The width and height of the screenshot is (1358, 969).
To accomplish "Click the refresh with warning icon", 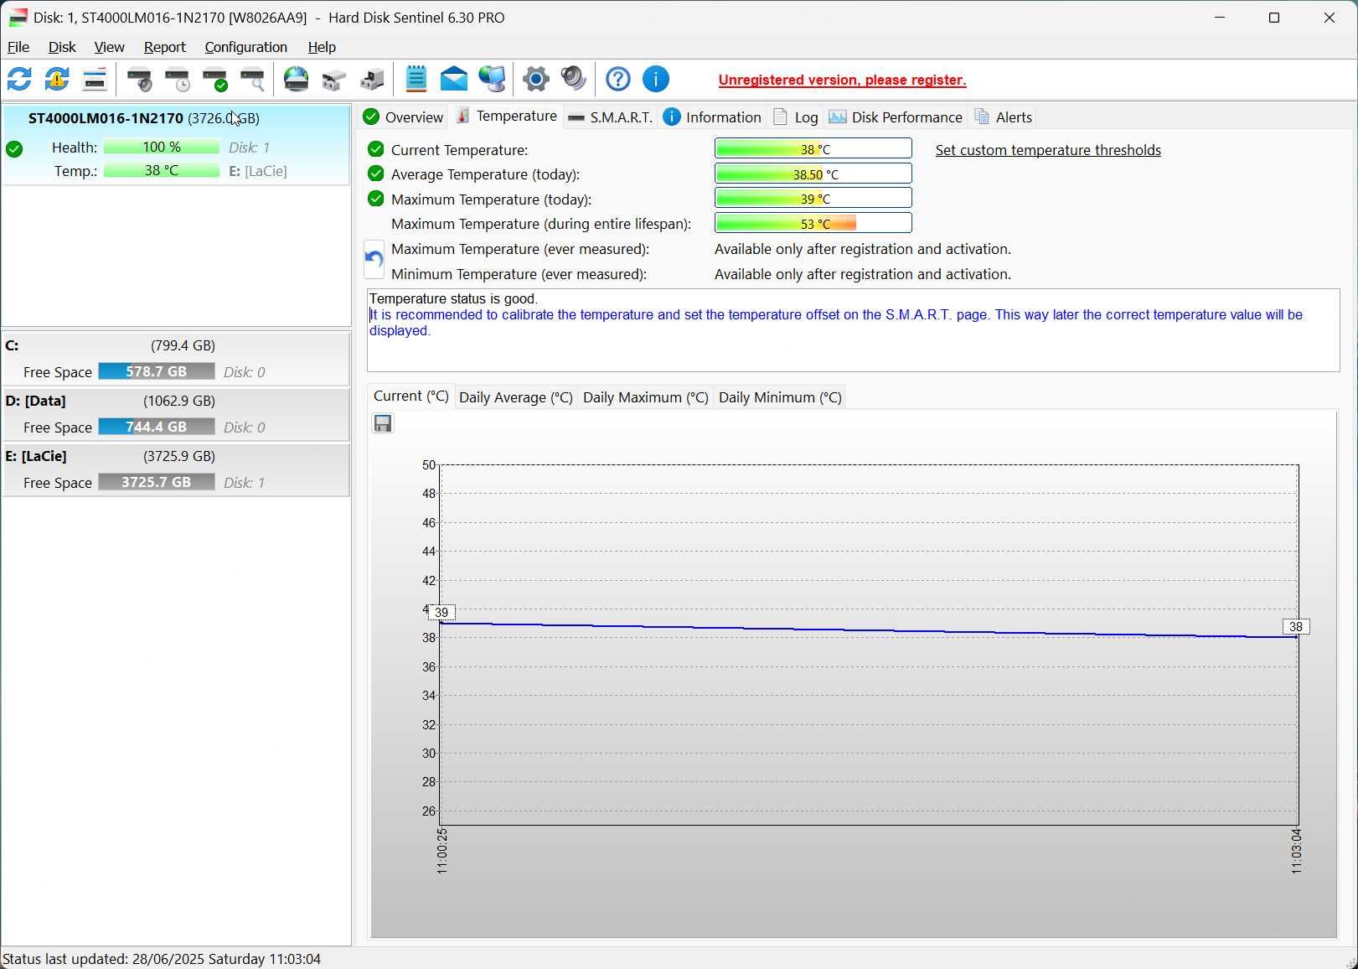I will click(57, 80).
